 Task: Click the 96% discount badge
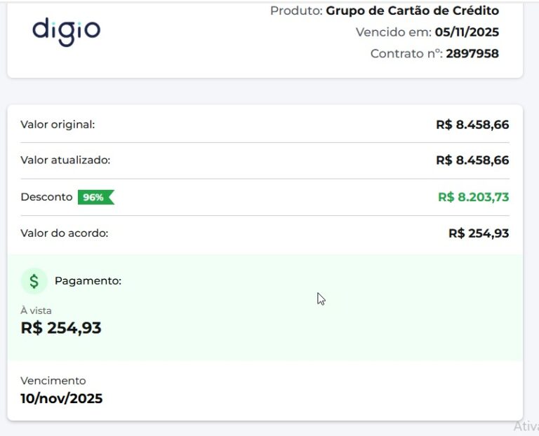(x=96, y=197)
